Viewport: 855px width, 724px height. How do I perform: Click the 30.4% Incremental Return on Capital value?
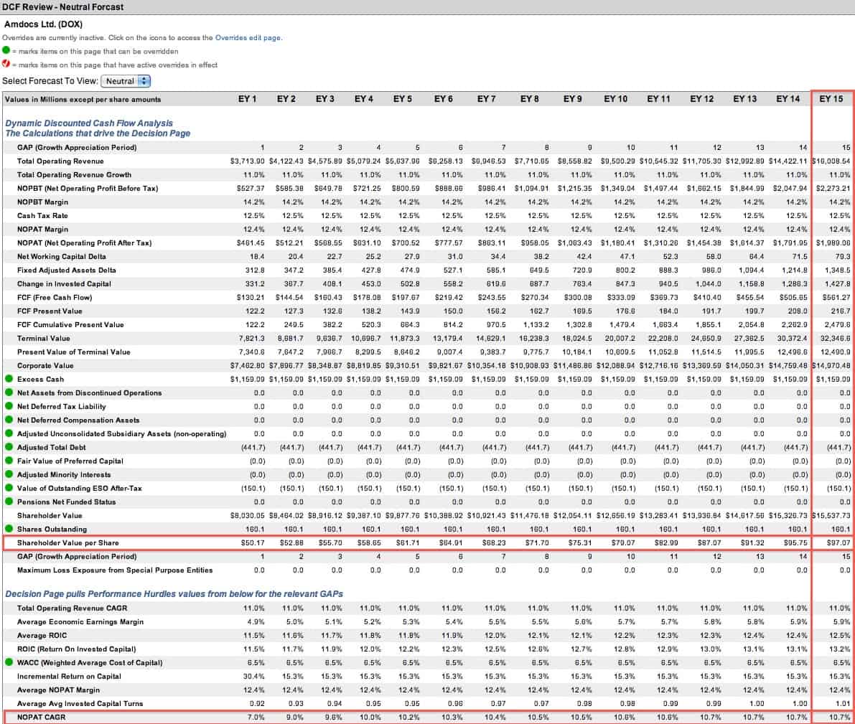point(254,676)
